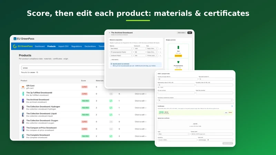Image resolution: width=276 pixels, height=155 pixels.
Task: Click the EU GreenPass app icon in header
Action: 15,39
